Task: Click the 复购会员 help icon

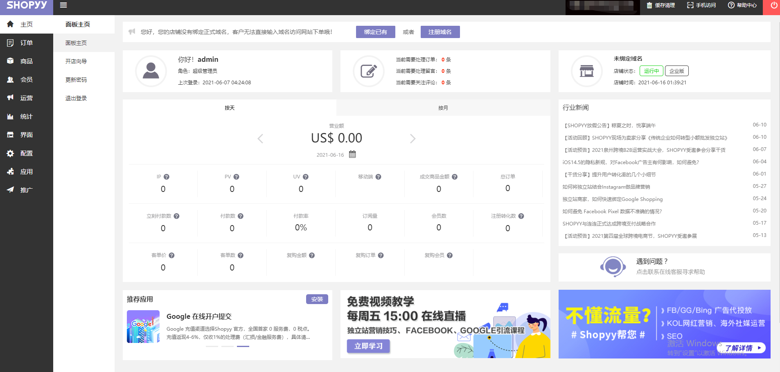Action: pyautogui.click(x=450, y=255)
